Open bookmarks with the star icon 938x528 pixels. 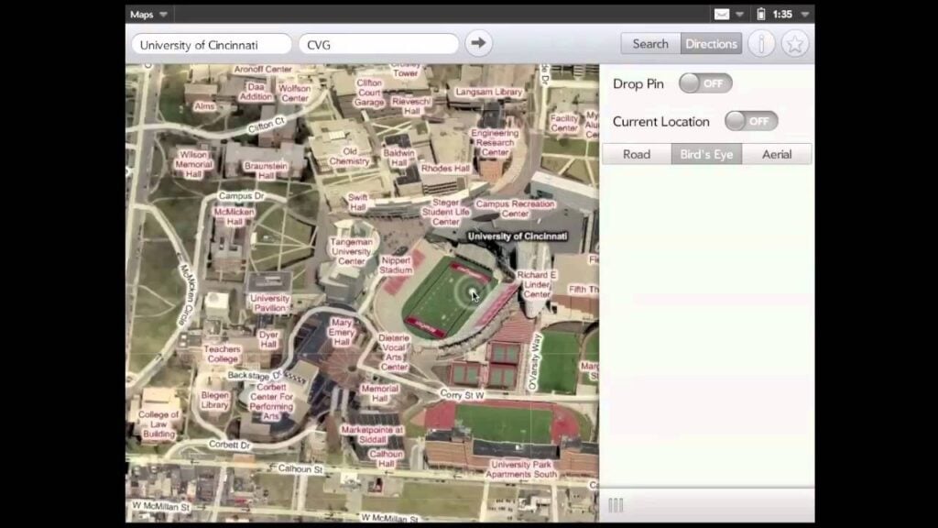(795, 43)
